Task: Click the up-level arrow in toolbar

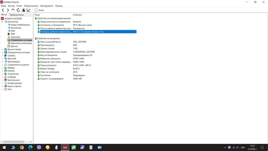Action: tap(13, 10)
